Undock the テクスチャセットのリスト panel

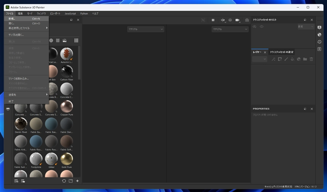305,20
